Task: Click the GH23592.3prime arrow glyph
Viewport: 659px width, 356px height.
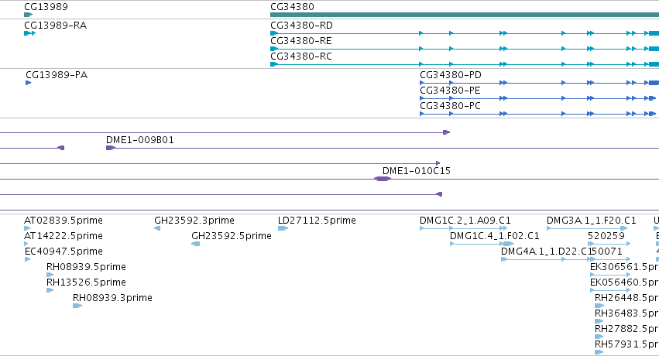Action: (x=157, y=228)
